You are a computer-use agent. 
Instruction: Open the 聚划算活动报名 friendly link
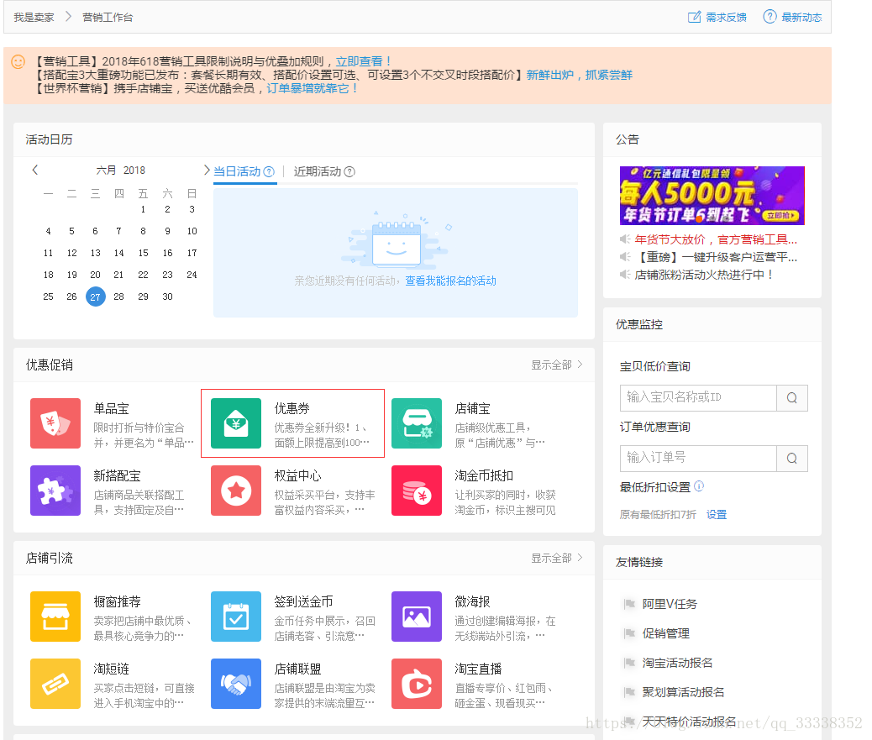click(684, 692)
